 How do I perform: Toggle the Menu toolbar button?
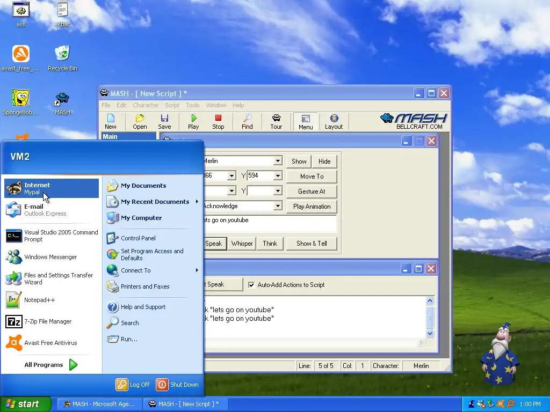(x=306, y=122)
